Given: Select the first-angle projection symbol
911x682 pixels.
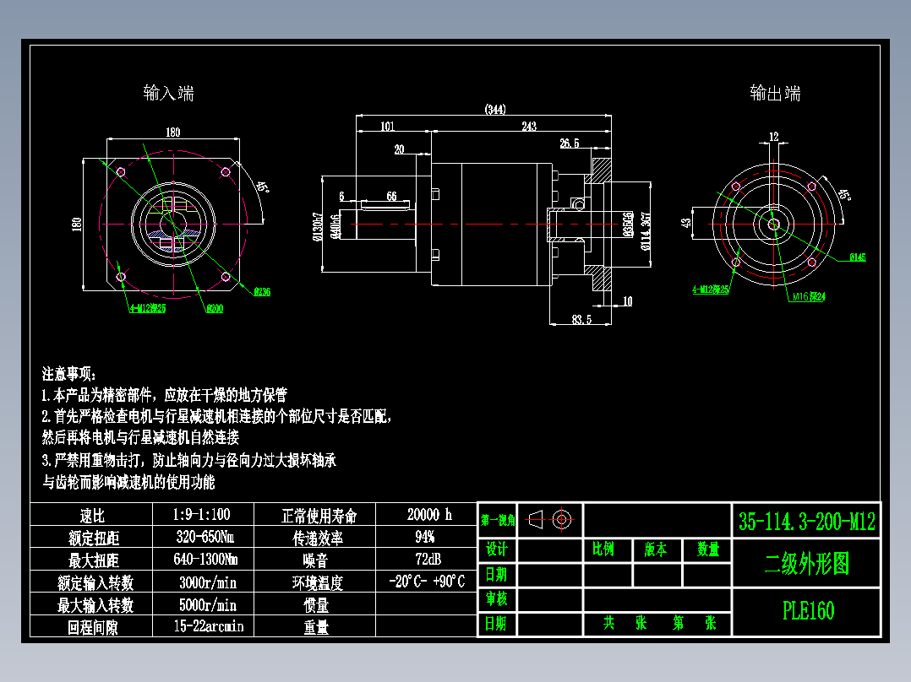Looking at the screenshot, I should click(549, 518).
